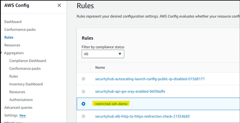This screenshot has height=123, width=240.
Task: Close the AWS Config navigation panel
Action: tap(59, 5)
